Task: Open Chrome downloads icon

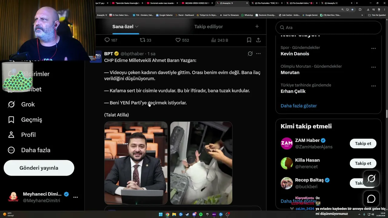Action: tap(368, 9)
